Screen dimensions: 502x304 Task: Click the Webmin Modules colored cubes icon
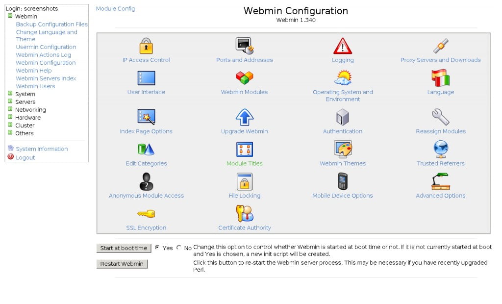tap(244, 78)
